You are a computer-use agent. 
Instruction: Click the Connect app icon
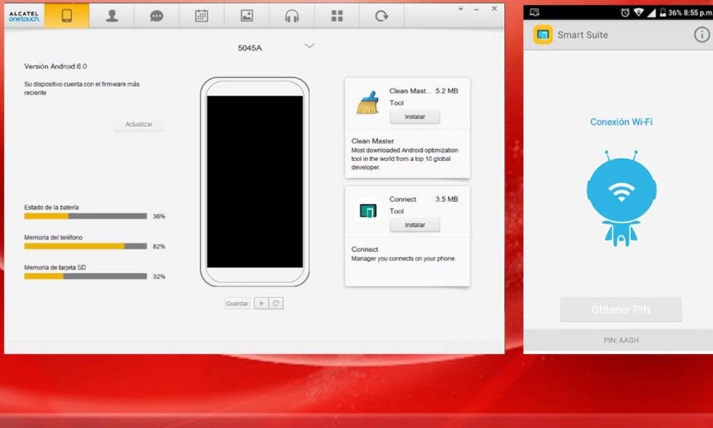(368, 211)
